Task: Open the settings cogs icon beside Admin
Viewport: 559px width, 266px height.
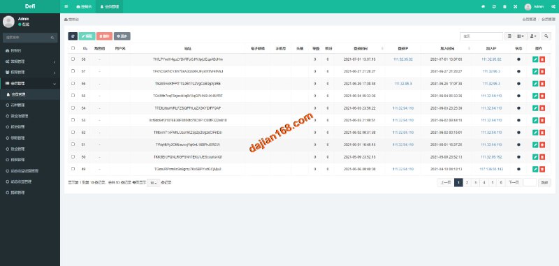Action: 553,6
